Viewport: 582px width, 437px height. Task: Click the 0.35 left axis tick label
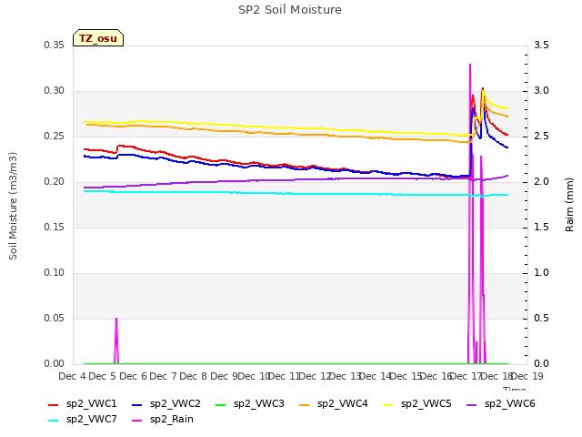pyautogui.click(x=55, y=45)
